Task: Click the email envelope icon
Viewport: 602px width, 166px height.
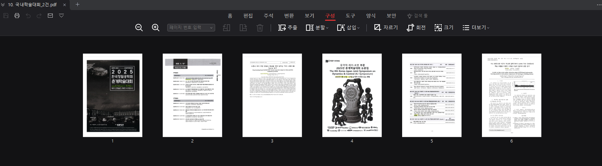Action: tap(50, 16)
